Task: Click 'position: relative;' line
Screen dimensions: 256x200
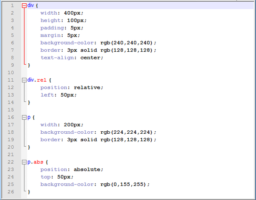Action: tap(72, 87)
